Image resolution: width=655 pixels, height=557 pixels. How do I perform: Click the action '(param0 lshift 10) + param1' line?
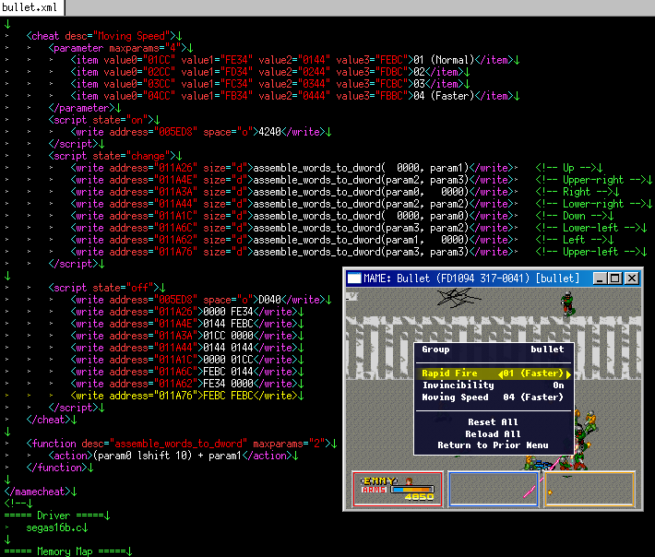coord(173,456)
